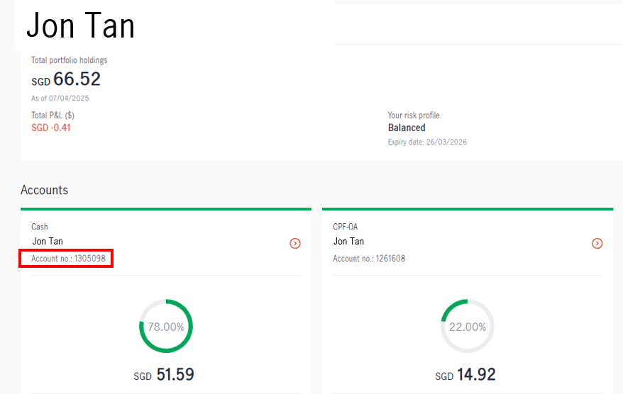
Task: Open Cash account details arrow icon
Action: [x=294, y=243]
